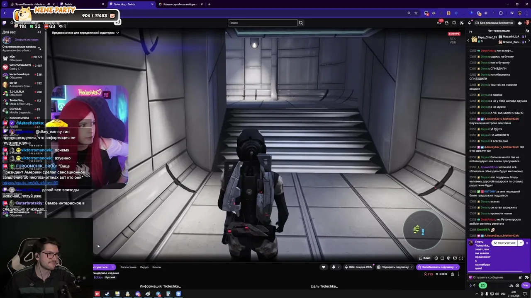Viewport: 531px width, 298px height.
Task: Click the purple Чат send button
Action: (526, 285)
